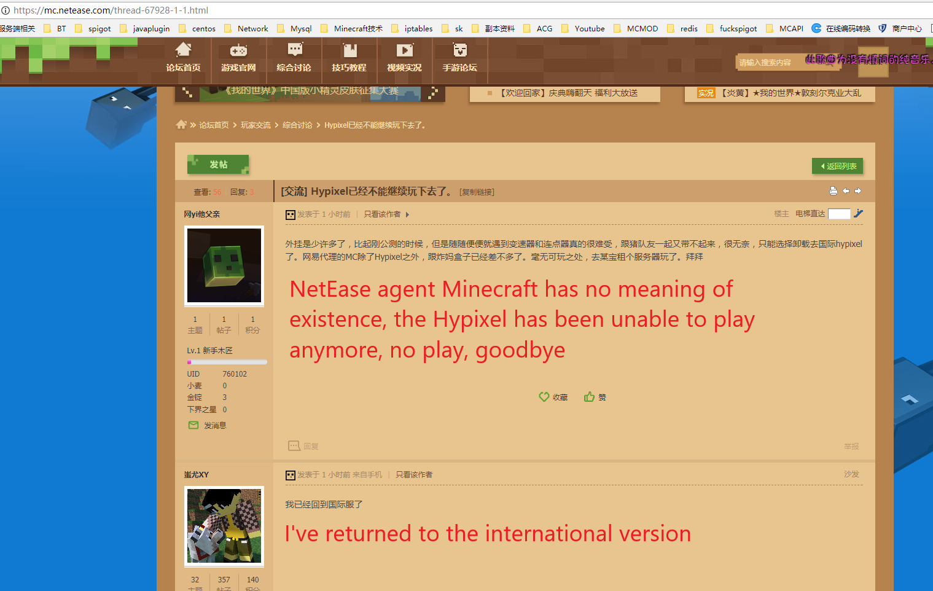
Task: Open the centos bookmark folder
Action: tap(197, 28)
